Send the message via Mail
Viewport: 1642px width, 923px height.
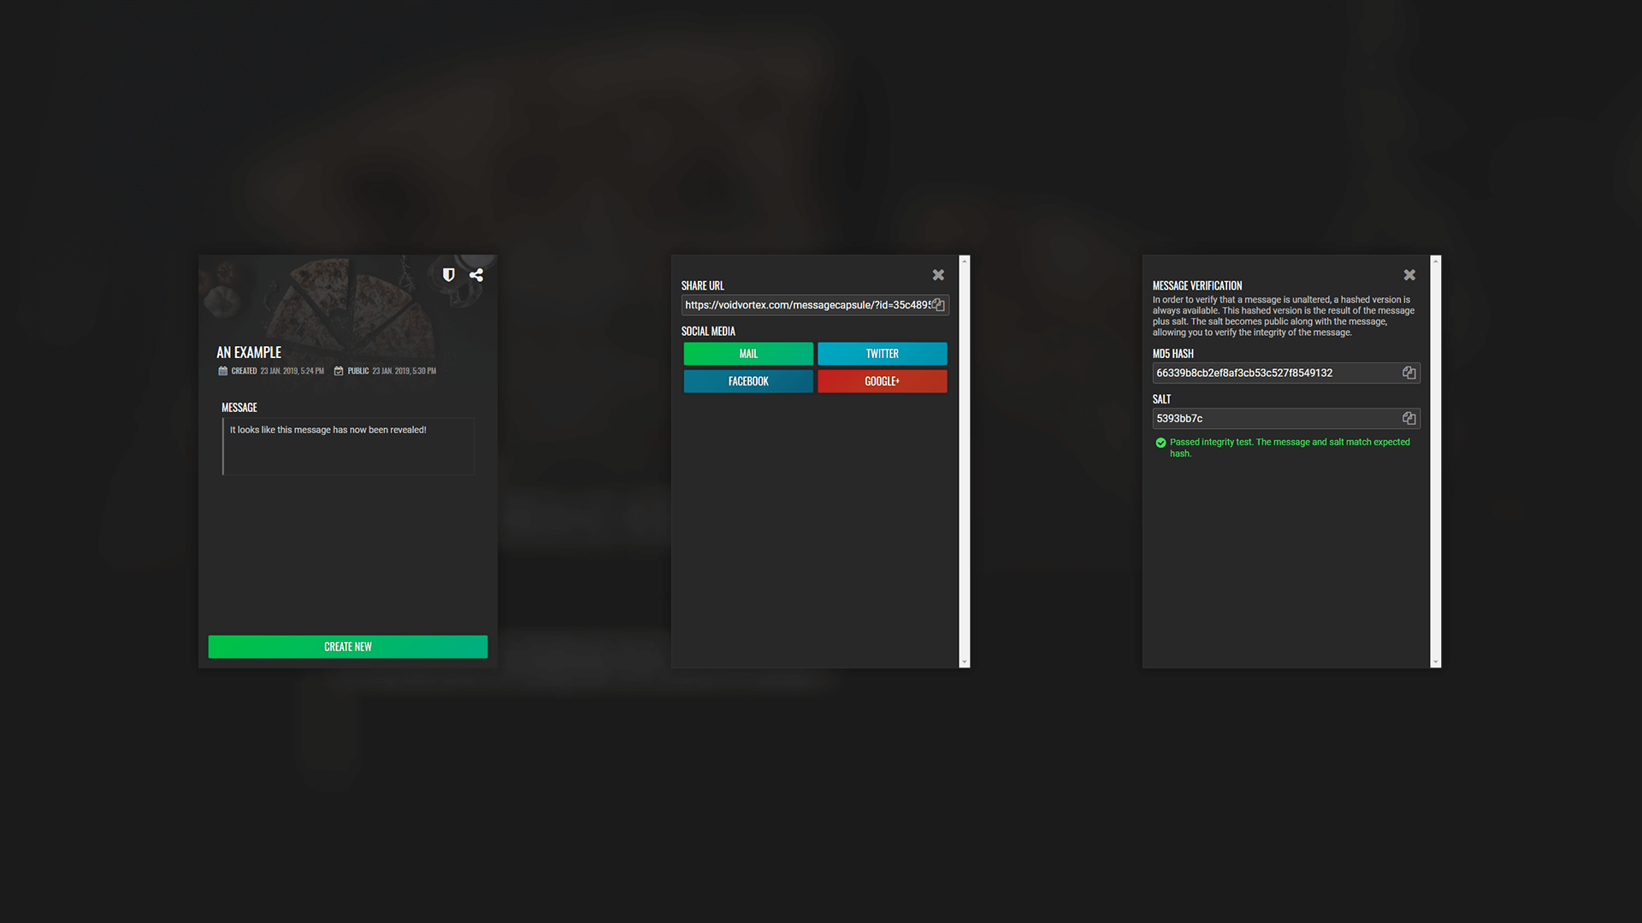[747, 353]
